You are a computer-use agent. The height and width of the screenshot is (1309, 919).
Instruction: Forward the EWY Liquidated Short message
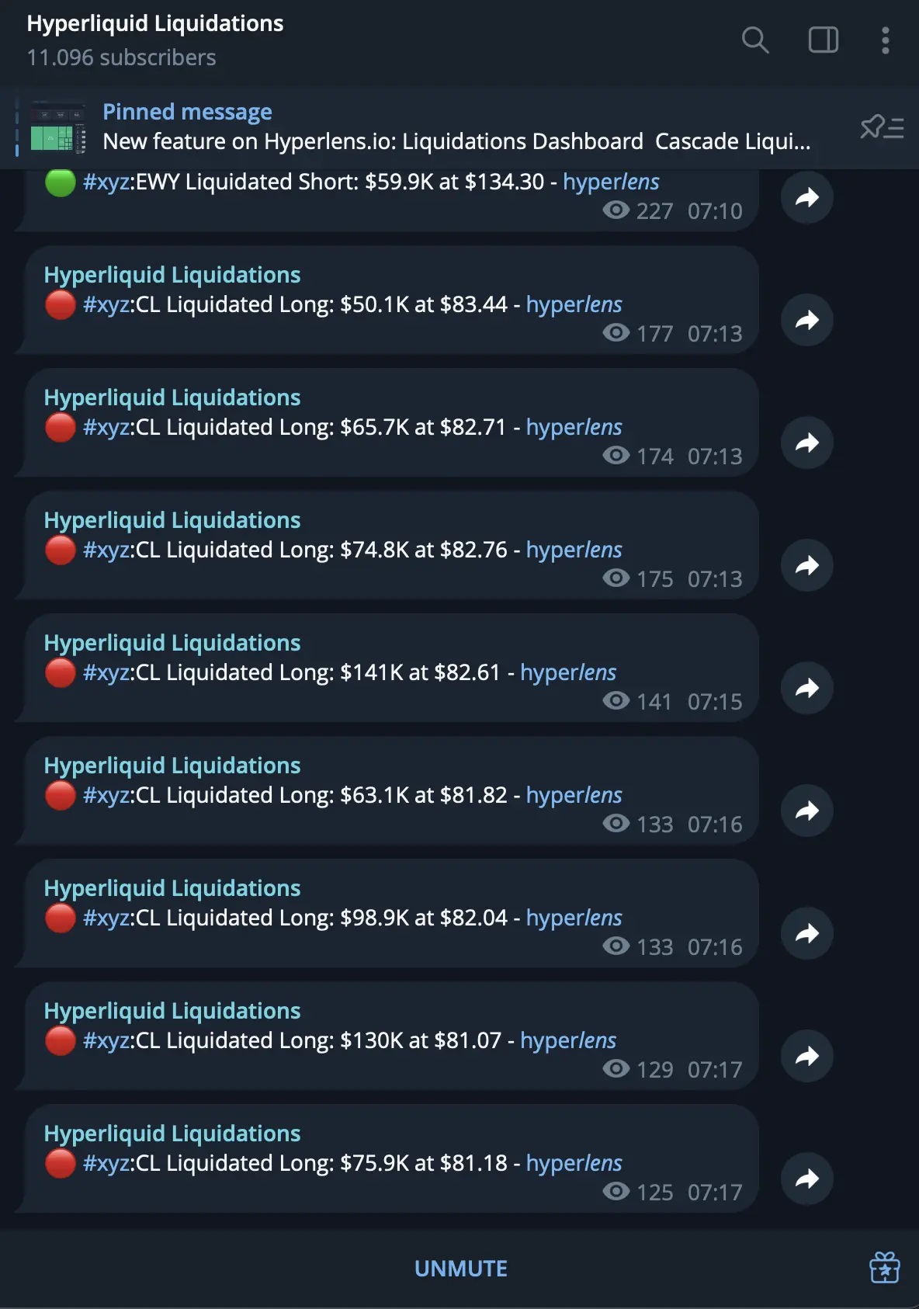[x=807, y=197]
